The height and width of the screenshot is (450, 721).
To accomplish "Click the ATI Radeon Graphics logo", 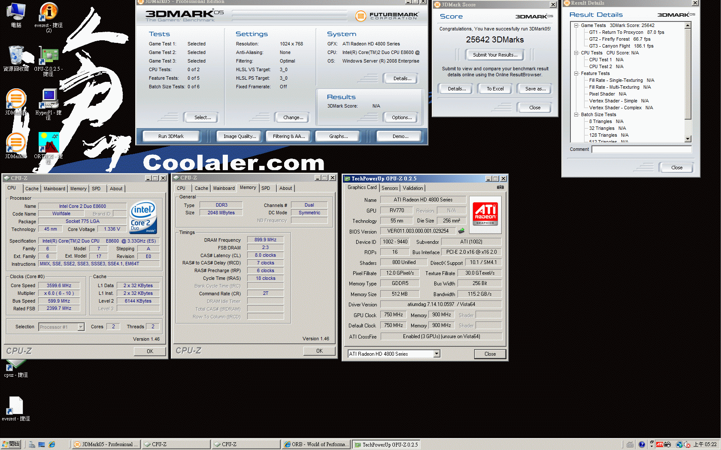I will (485, 211).
